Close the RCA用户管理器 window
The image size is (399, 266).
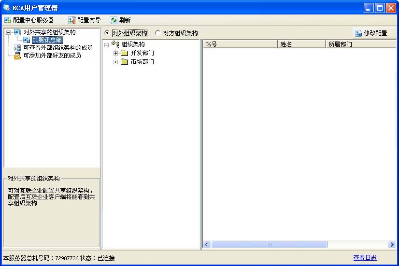[391, 8]
